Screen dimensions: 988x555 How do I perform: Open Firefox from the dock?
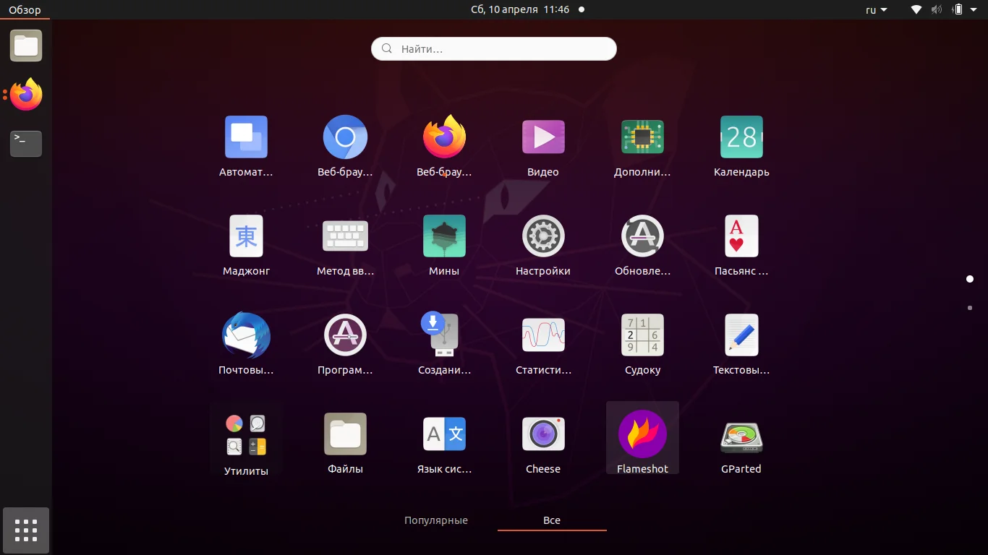[x=25, y=95]
